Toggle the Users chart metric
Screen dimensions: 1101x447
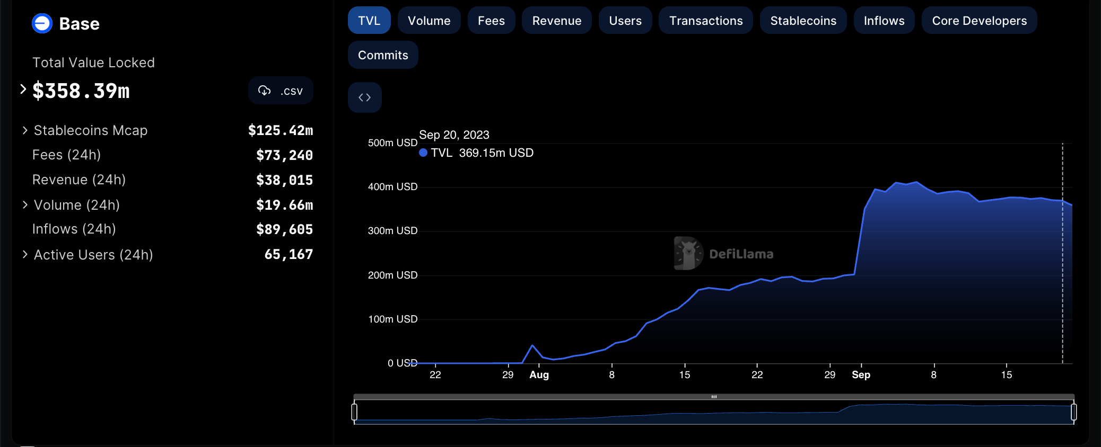(625, 21)
